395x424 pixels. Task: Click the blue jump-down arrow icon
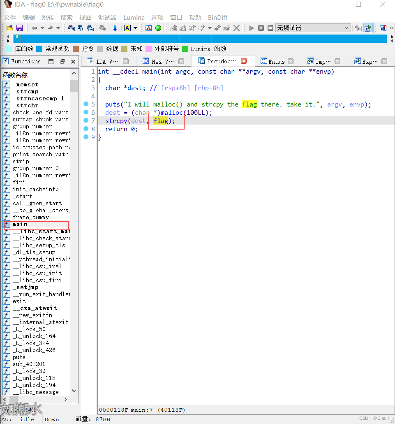point(115,28)
